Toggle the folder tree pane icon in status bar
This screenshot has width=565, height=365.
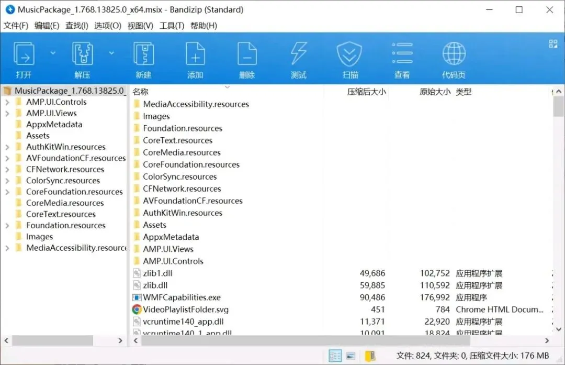[370, 356]
